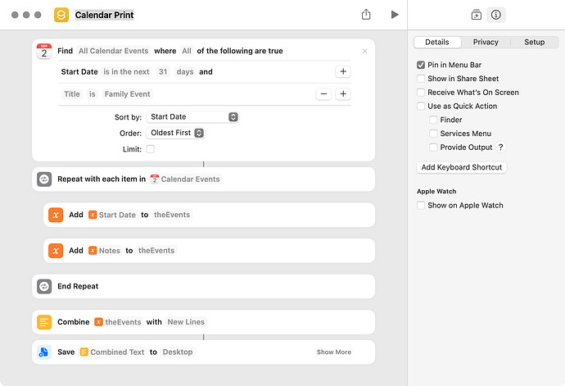Switch to the Setup tab
This screenshot has width=565, height=386.
click(534, 43)
